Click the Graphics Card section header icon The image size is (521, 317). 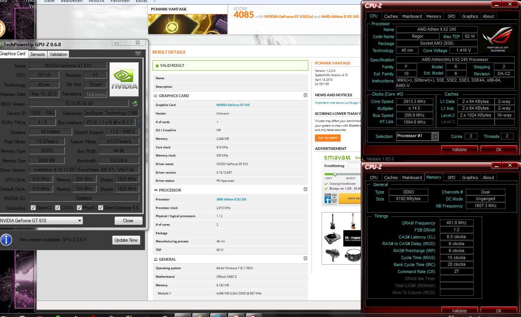(x=156, y=96)
